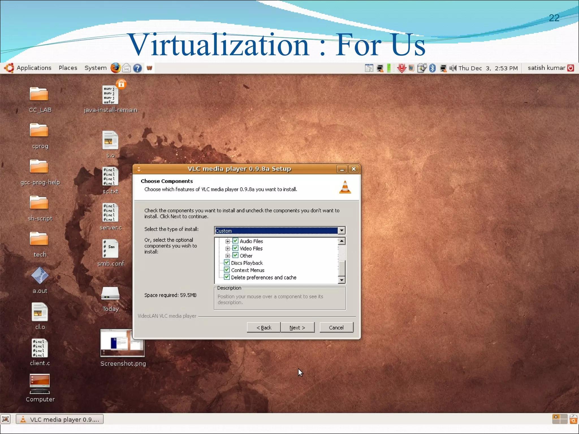Click the volume speaker icon
579x434 pixels.
453,68
